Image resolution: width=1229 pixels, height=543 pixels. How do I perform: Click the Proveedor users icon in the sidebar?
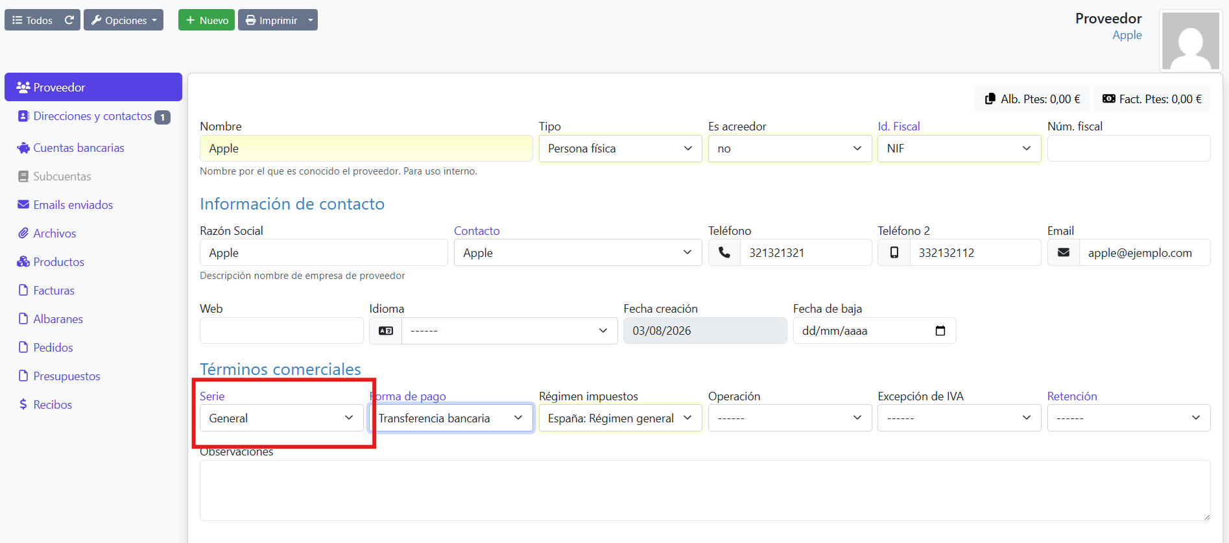pyautogui.click(x=23, y=87)
